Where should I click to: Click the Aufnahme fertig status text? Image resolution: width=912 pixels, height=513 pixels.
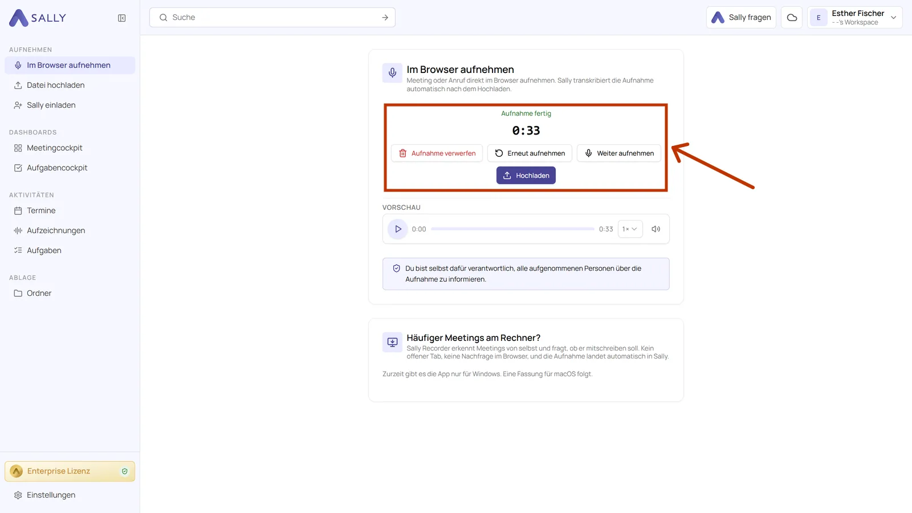click(526, 113)
